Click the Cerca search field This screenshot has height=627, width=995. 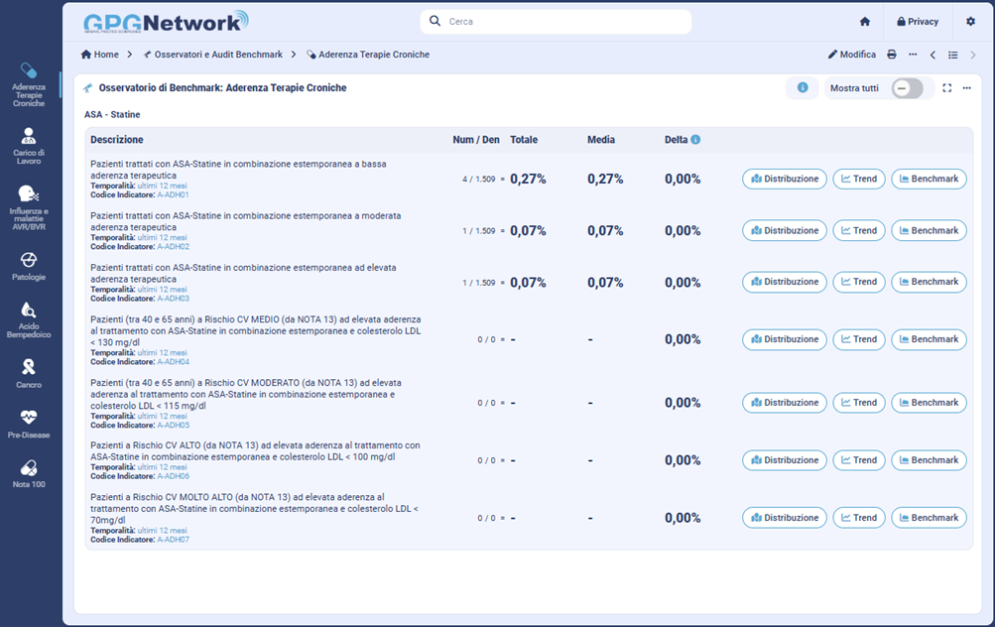pyautogui.click(x=556, y=22)
